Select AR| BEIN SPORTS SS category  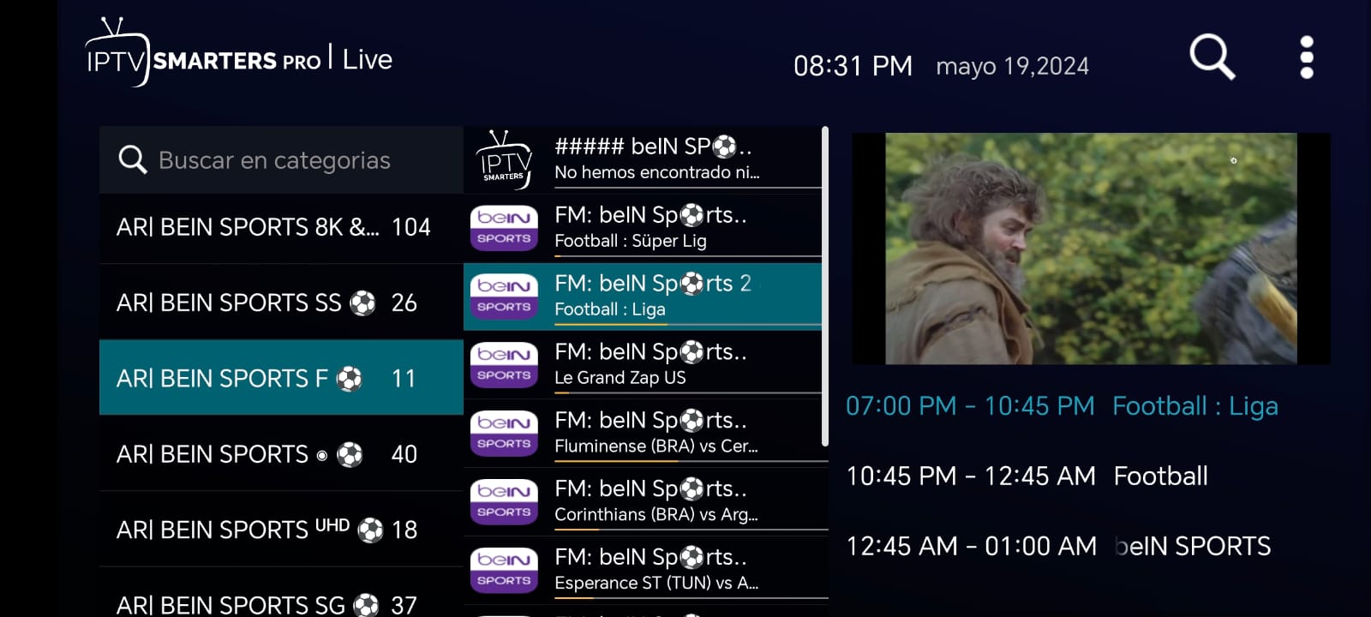[281, 303]
